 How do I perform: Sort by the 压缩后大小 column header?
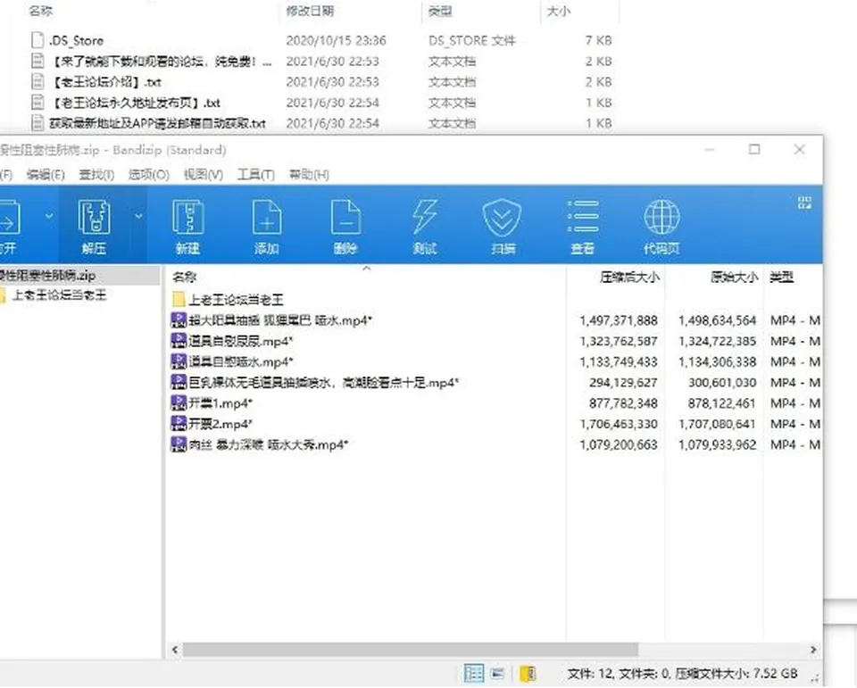[629, 277]
